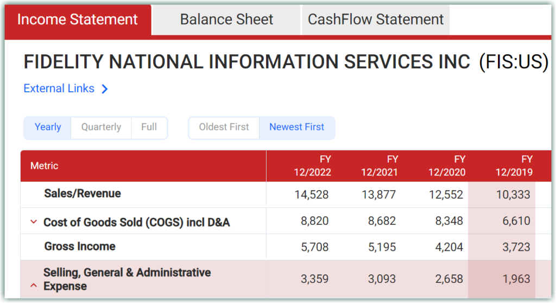
Task: Click COGS value 6,610
Action: (516, 221)
